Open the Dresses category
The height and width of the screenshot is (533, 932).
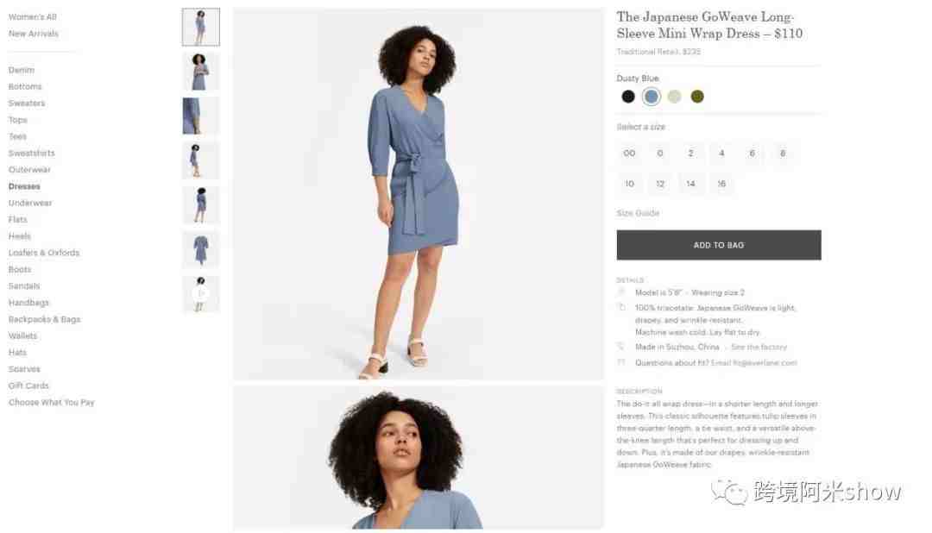point(24,186)
